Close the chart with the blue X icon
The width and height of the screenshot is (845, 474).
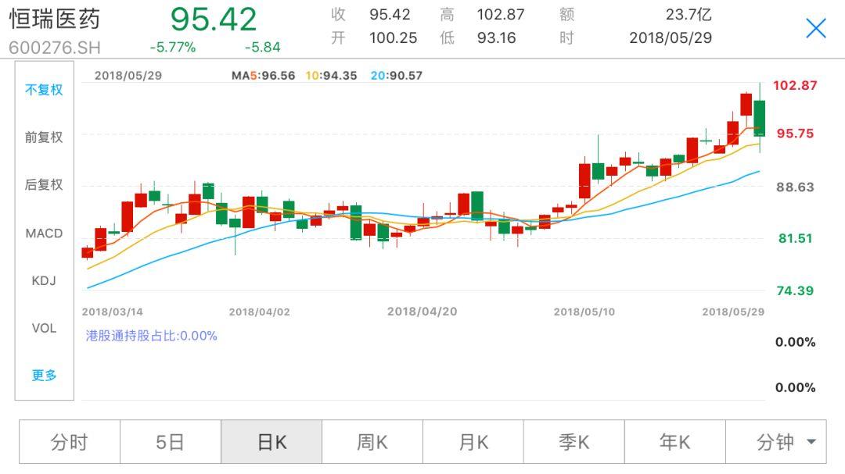816,29
